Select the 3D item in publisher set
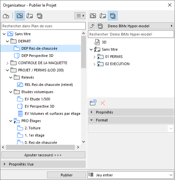Image resolution: width=175 pixels, height=180 pixels. point(104,42)
